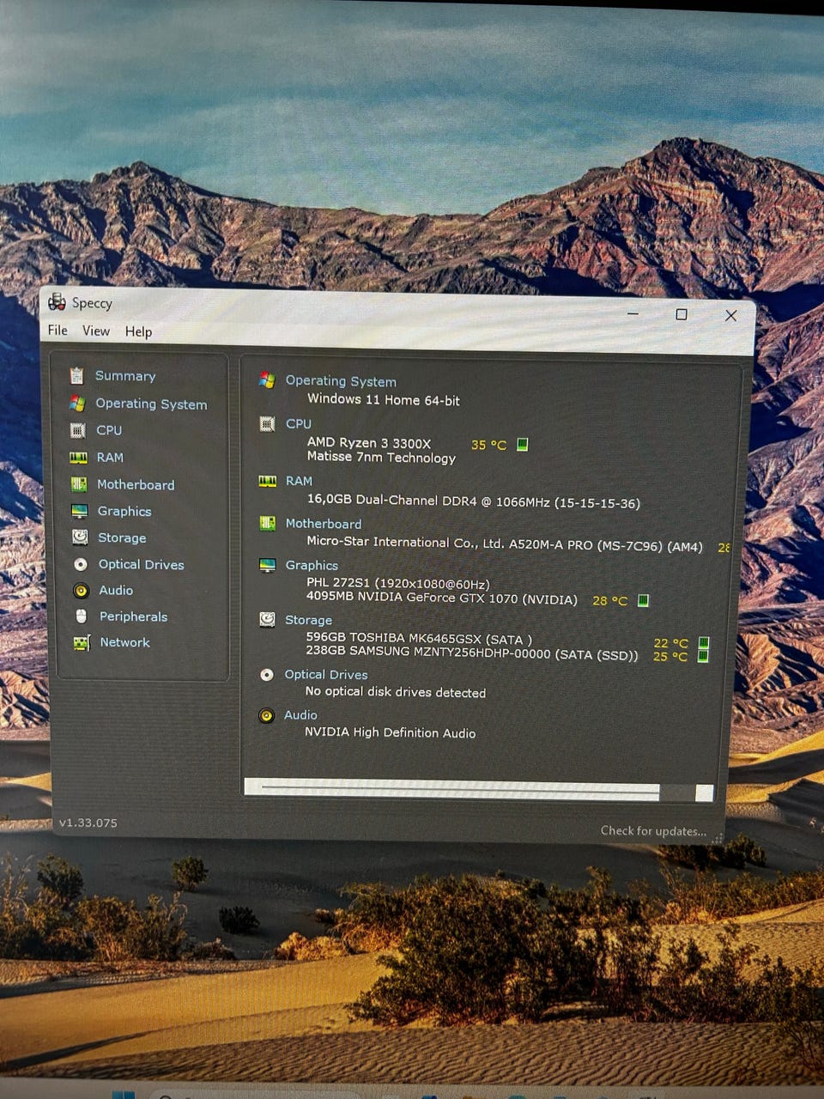This screenshot has height=1099, width=824.
Task: Click the Storage heading link in summary
Action: pos(308,620)
